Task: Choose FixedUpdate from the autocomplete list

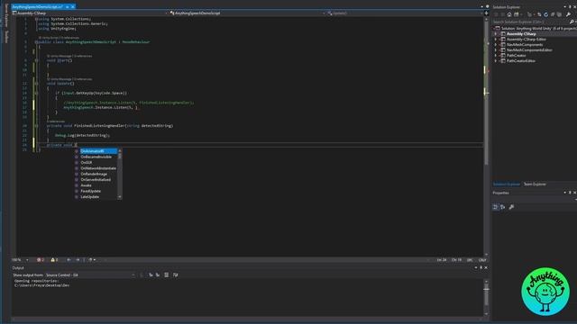Action: click(x=96, y=191)
